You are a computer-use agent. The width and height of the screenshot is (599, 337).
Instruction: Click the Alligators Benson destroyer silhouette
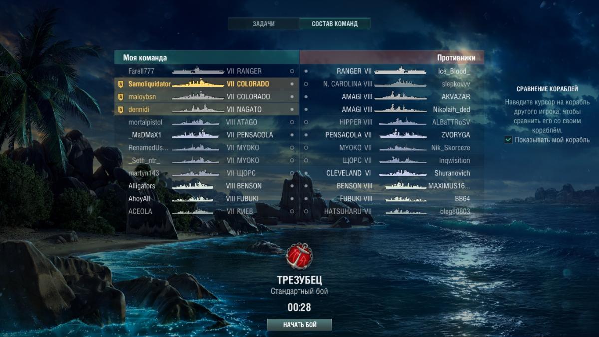pos(192,186)
